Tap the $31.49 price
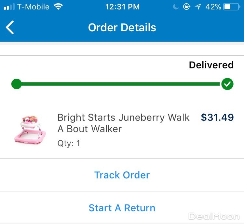Screen dimensions: 244x224 tap(217, 117)
